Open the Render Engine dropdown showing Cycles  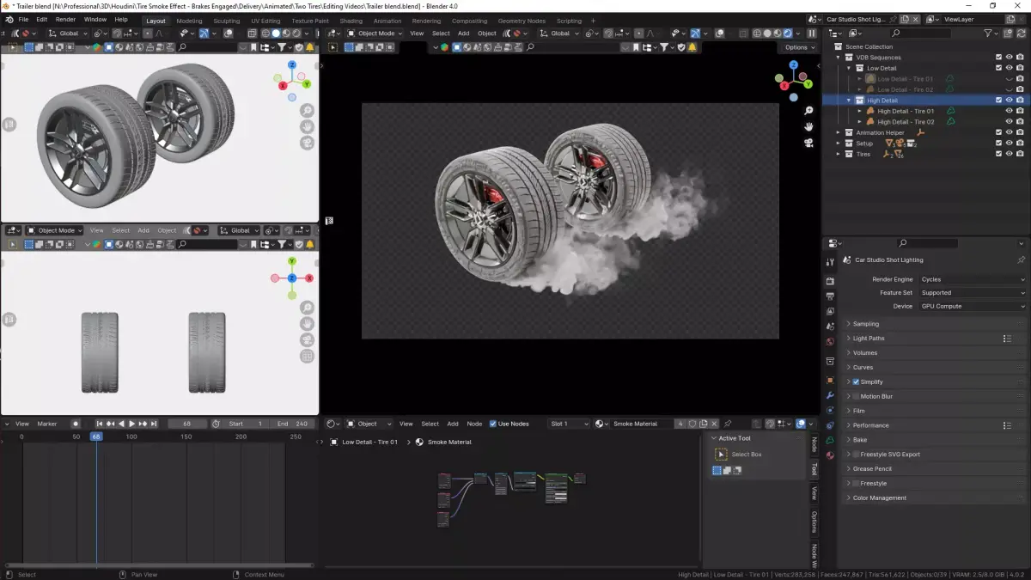tap(973, 279)
